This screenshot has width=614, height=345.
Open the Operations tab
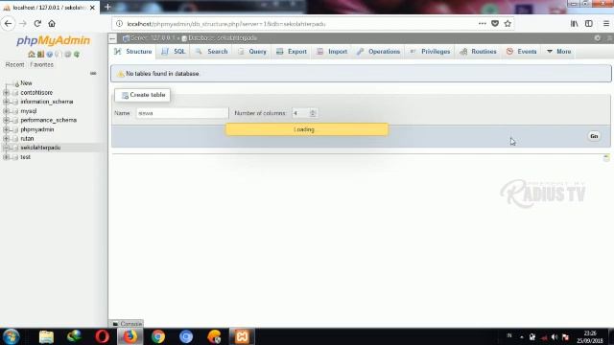378,51
